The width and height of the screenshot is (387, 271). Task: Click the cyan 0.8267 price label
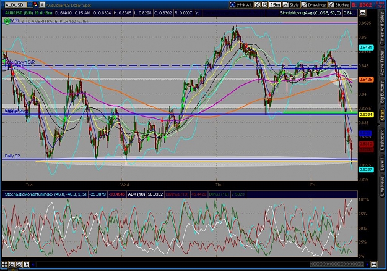366,169
